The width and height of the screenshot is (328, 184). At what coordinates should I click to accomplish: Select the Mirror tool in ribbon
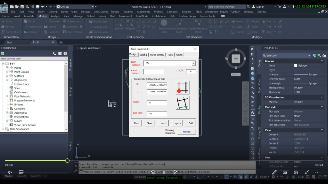(253, 27)
